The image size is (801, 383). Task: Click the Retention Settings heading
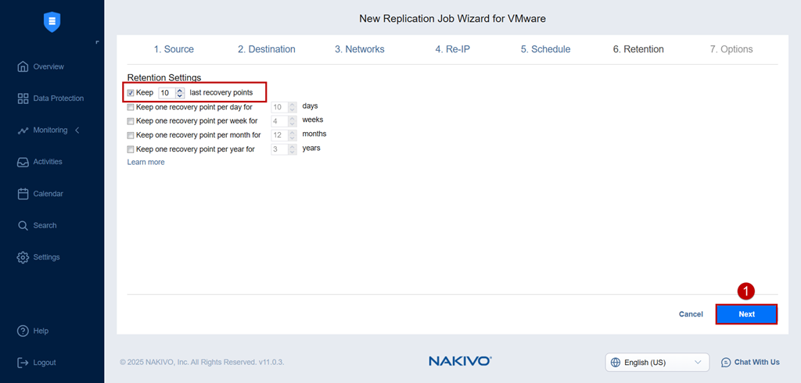click(x=164, y=77)
